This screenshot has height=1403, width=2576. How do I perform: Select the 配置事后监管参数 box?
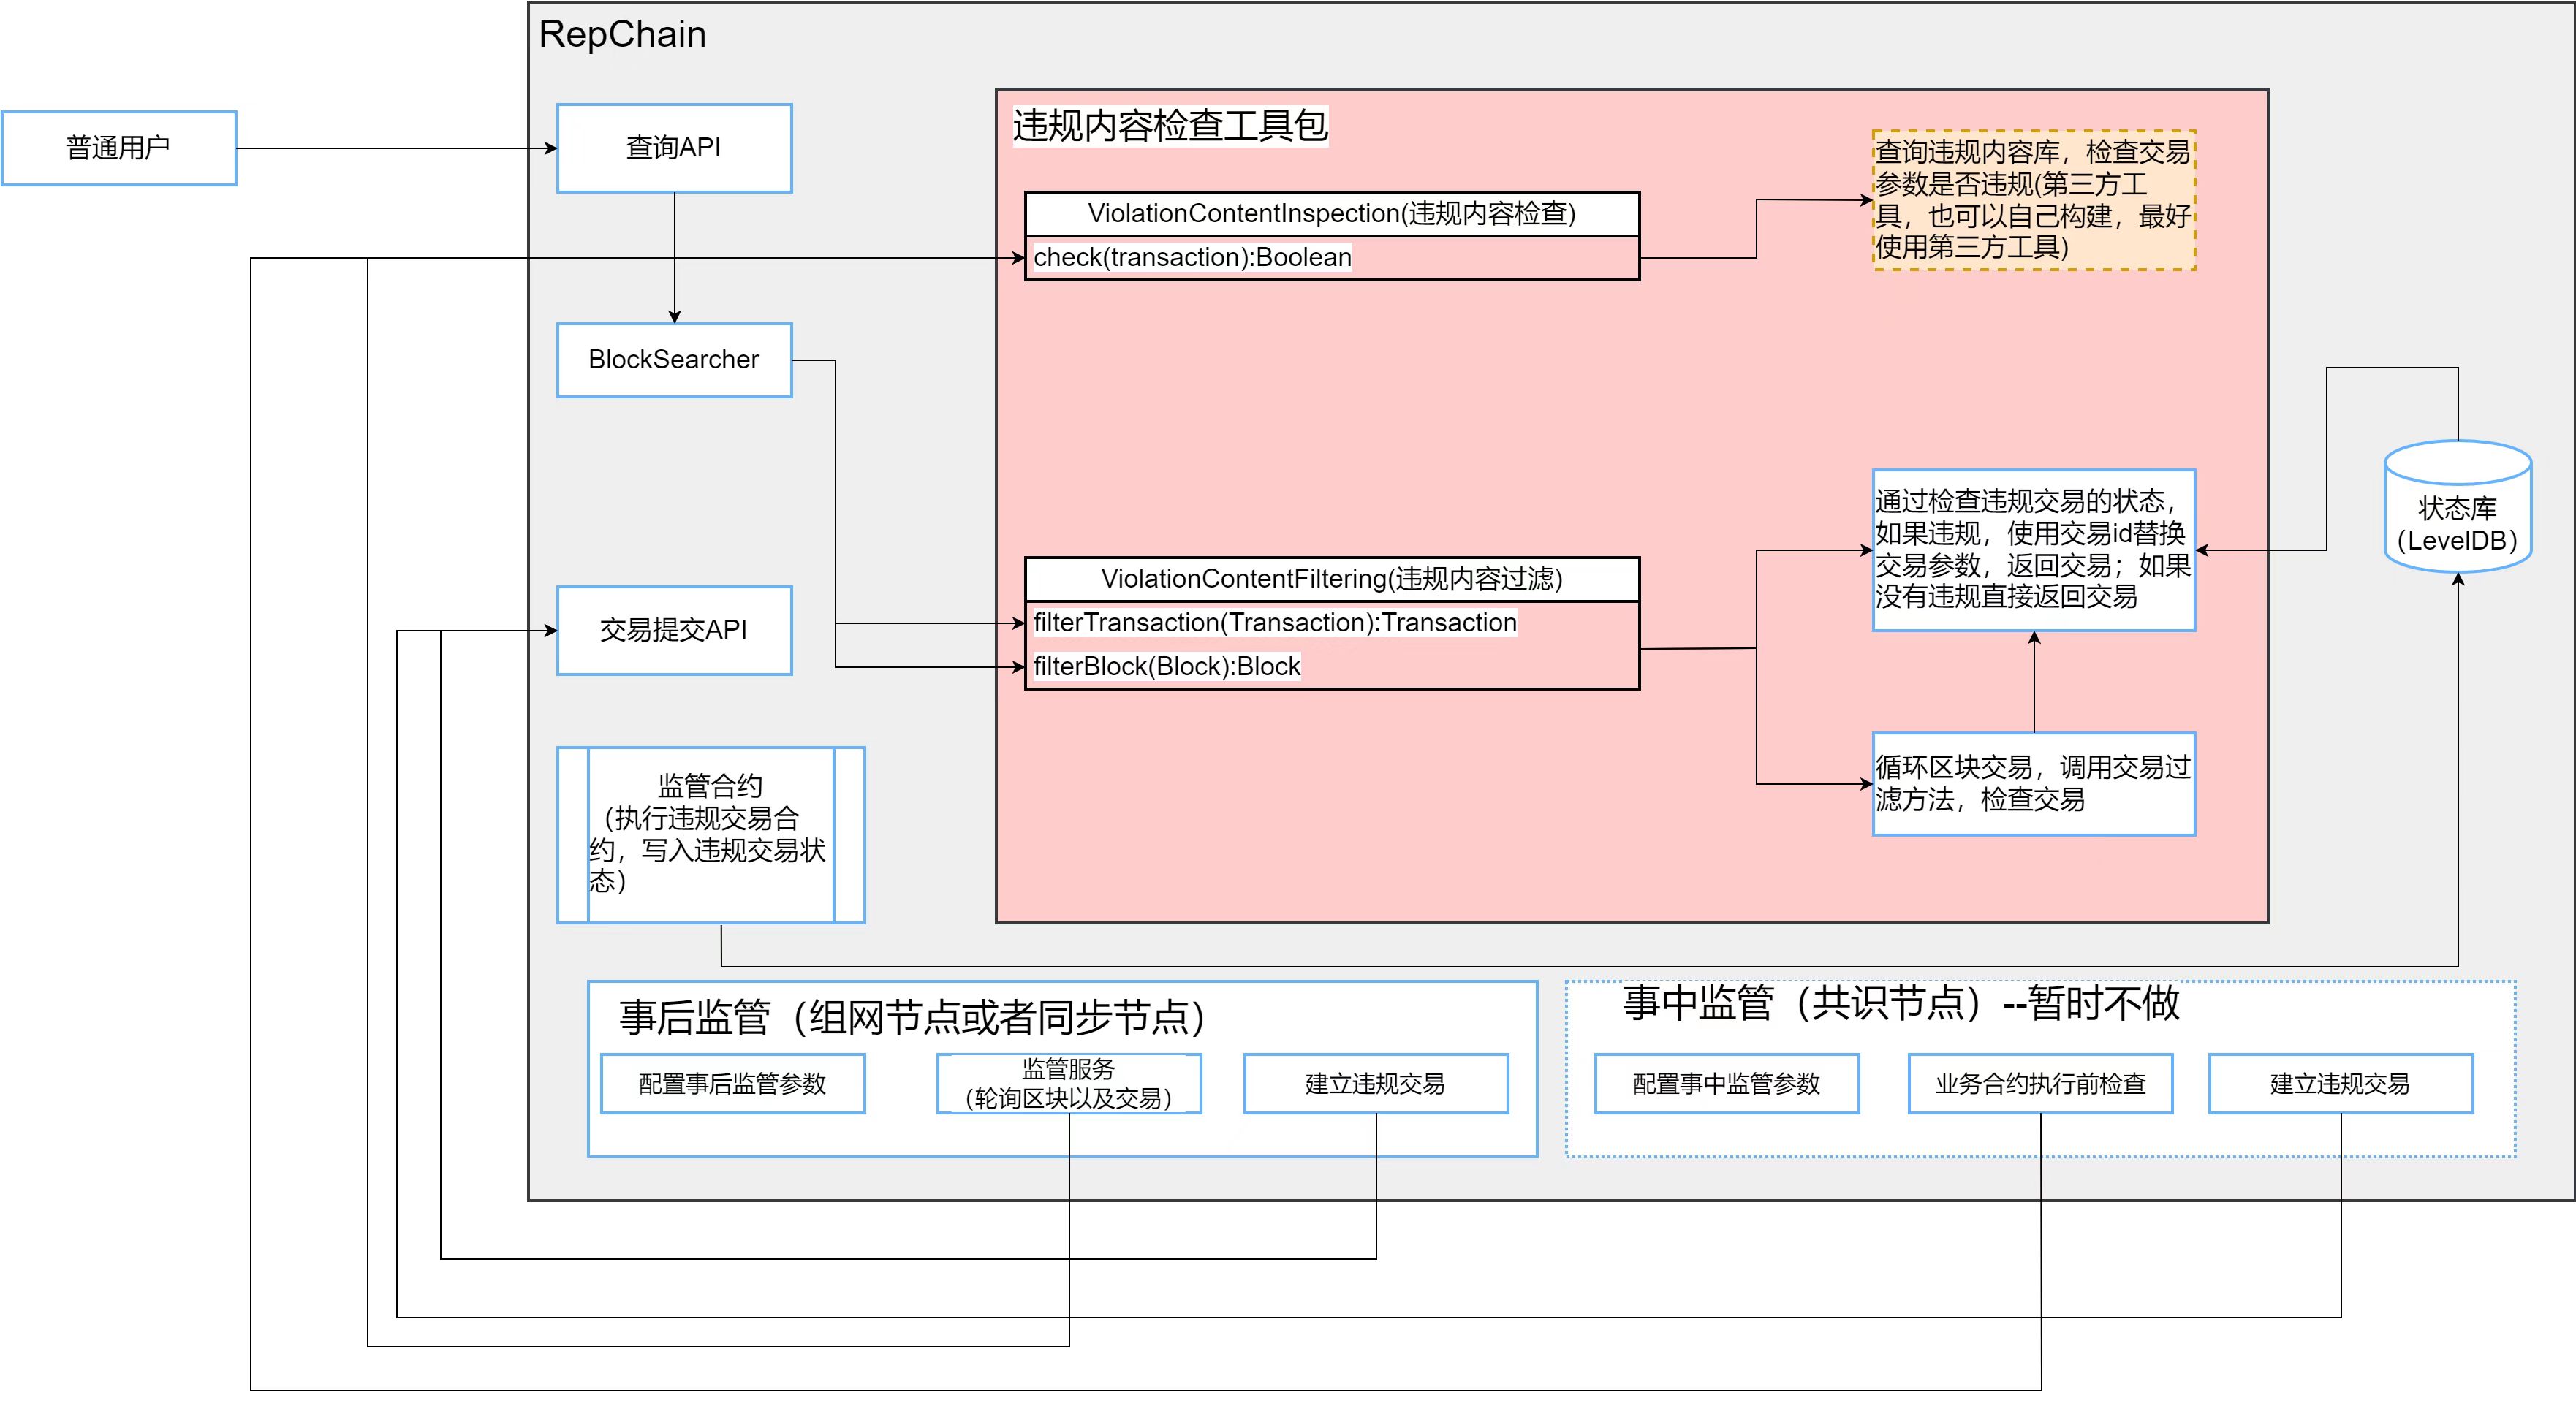tap(733, 1083)
